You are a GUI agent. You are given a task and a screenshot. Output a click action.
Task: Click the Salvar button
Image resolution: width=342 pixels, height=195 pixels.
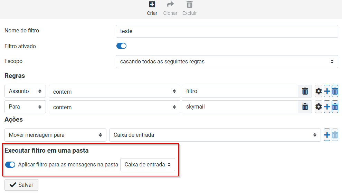point(21,185)
